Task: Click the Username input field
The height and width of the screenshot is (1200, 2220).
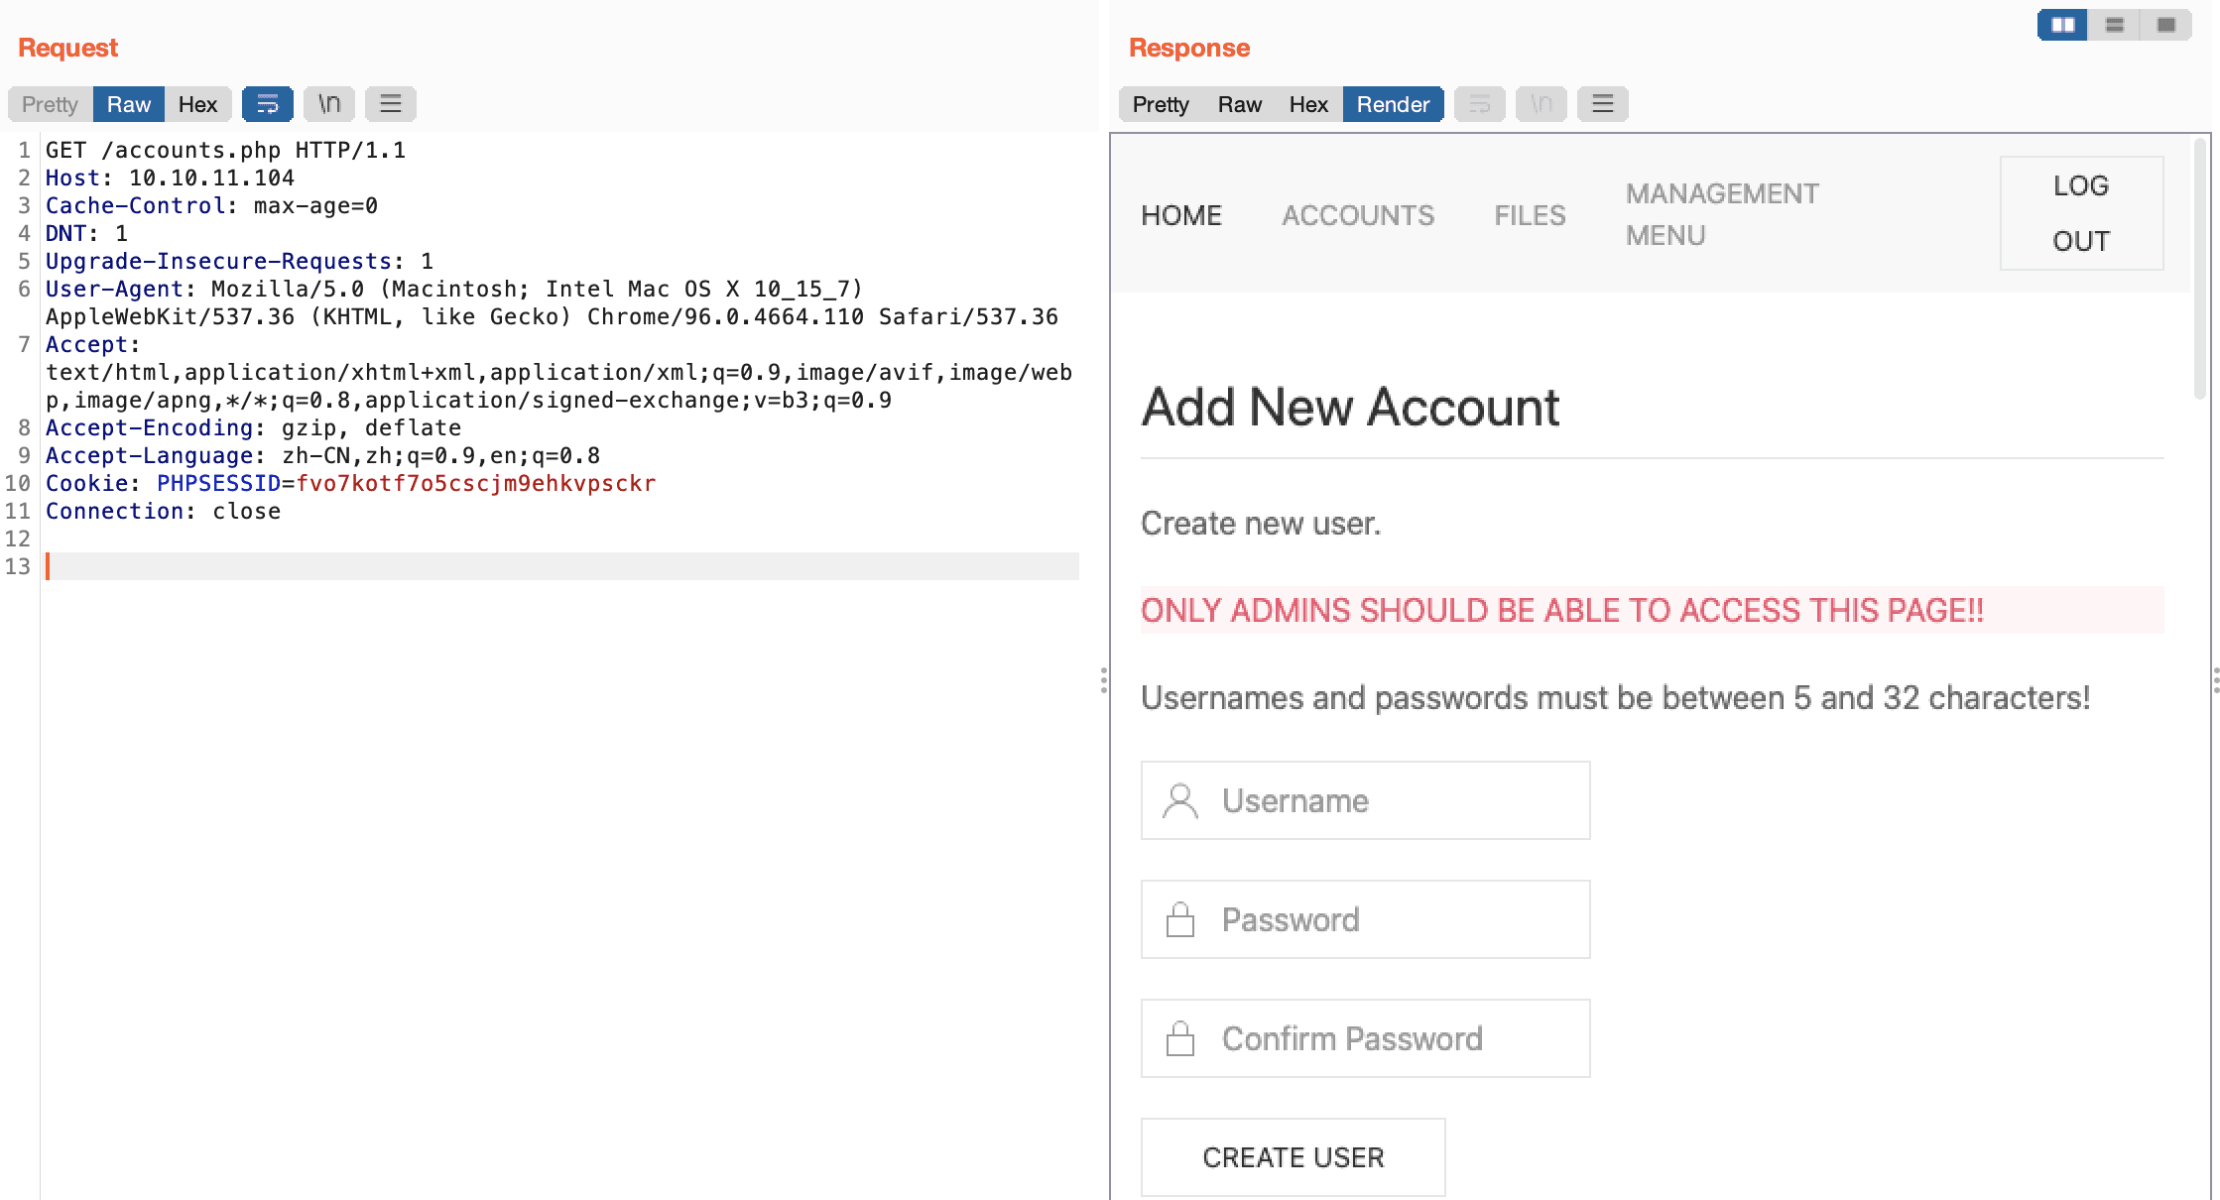Action: point(1365,800)
